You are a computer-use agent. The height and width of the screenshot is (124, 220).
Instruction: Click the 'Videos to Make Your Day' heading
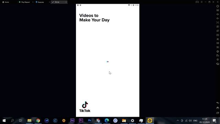pyautogui.click(x=94, y=18)
